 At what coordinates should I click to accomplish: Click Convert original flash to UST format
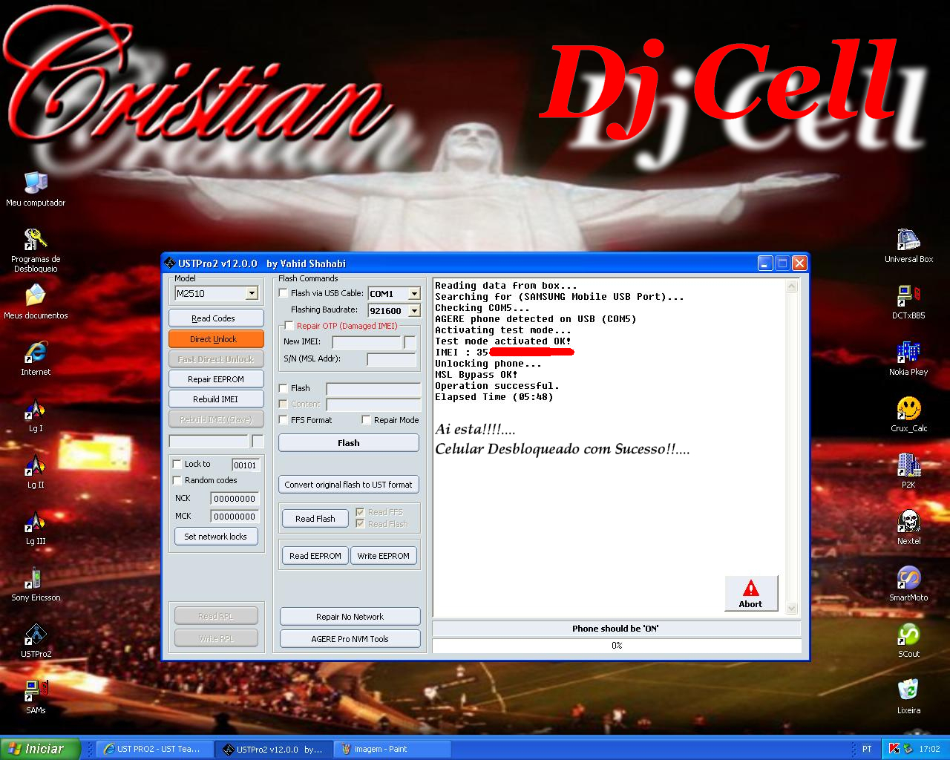click(x=349, y=485)
